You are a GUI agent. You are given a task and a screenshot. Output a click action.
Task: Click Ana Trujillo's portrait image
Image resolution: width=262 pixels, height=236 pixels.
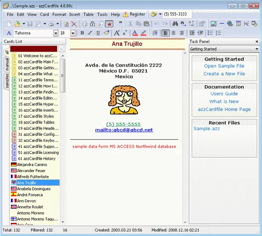124,100
